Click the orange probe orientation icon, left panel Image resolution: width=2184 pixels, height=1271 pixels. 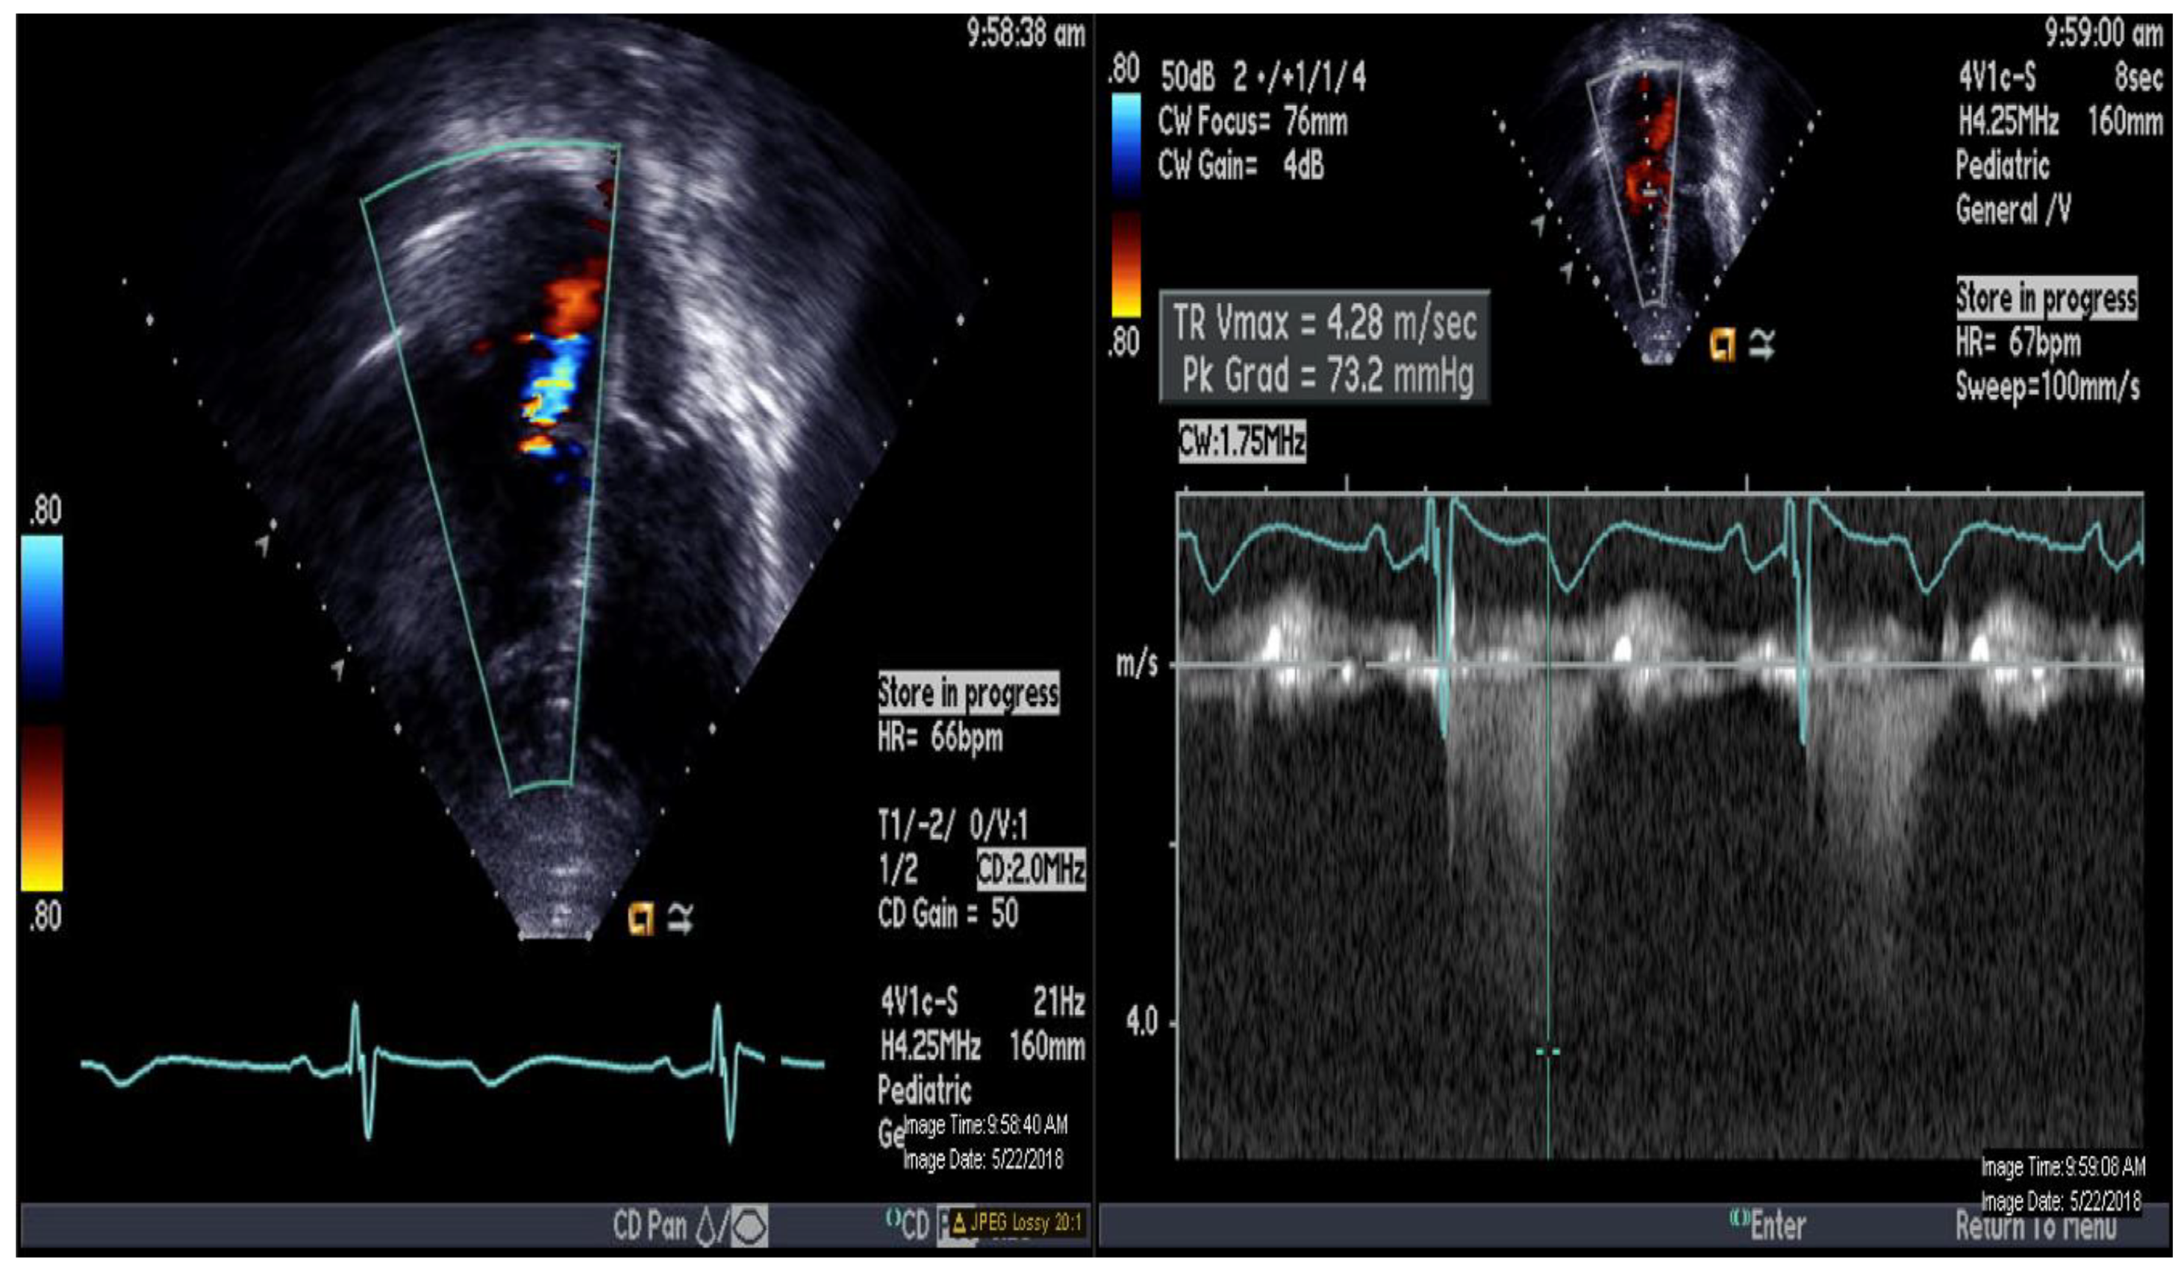click(x=641, y=919)
